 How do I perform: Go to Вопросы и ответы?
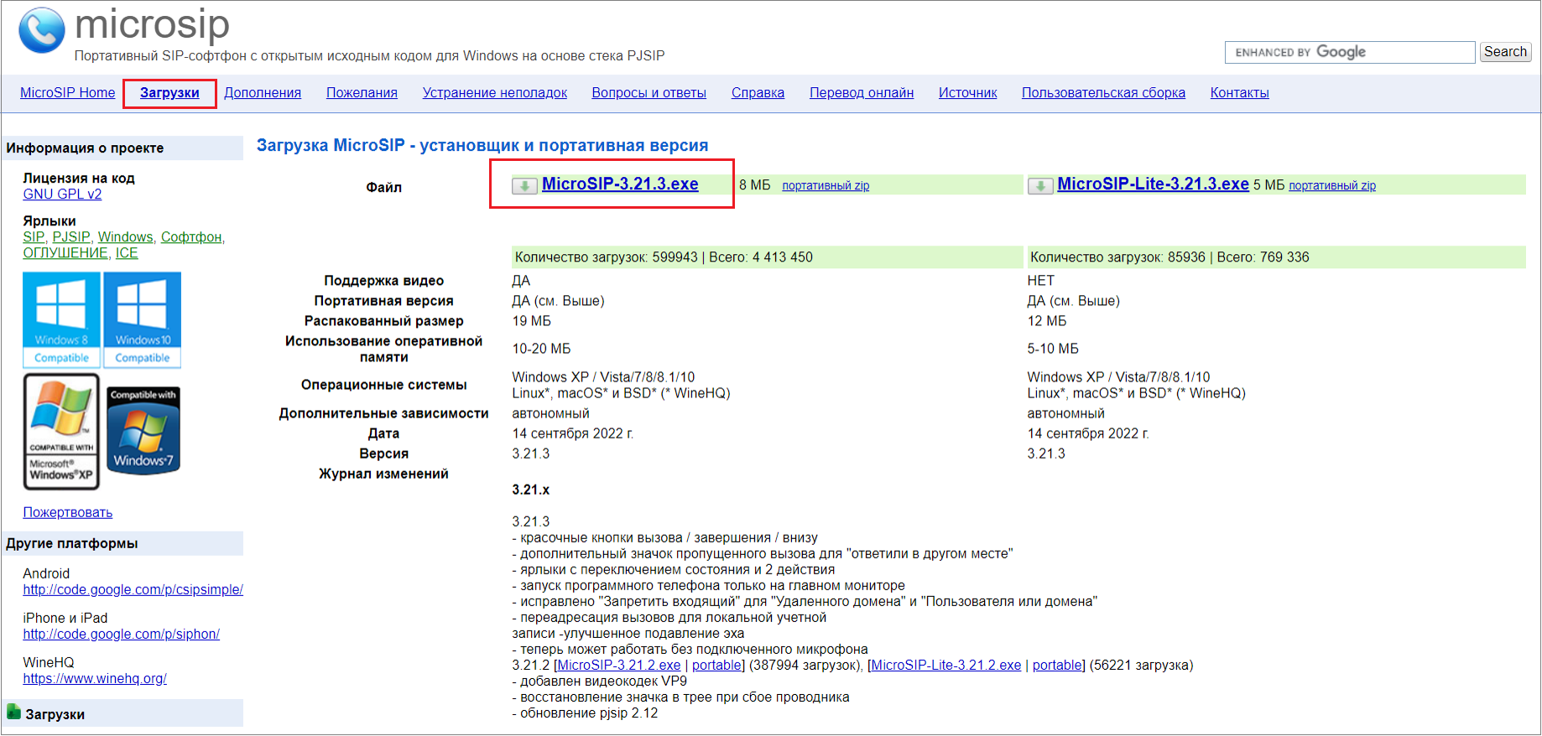[649, 93]
